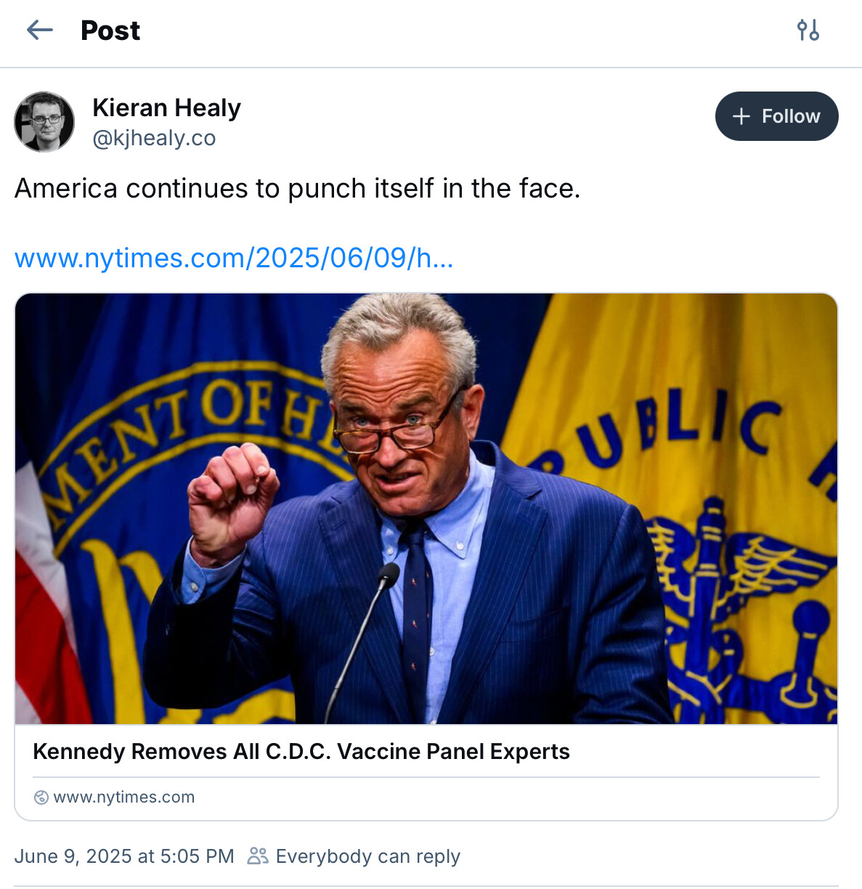Open Kieran Healy's profile avatar

tap(44, 122)
